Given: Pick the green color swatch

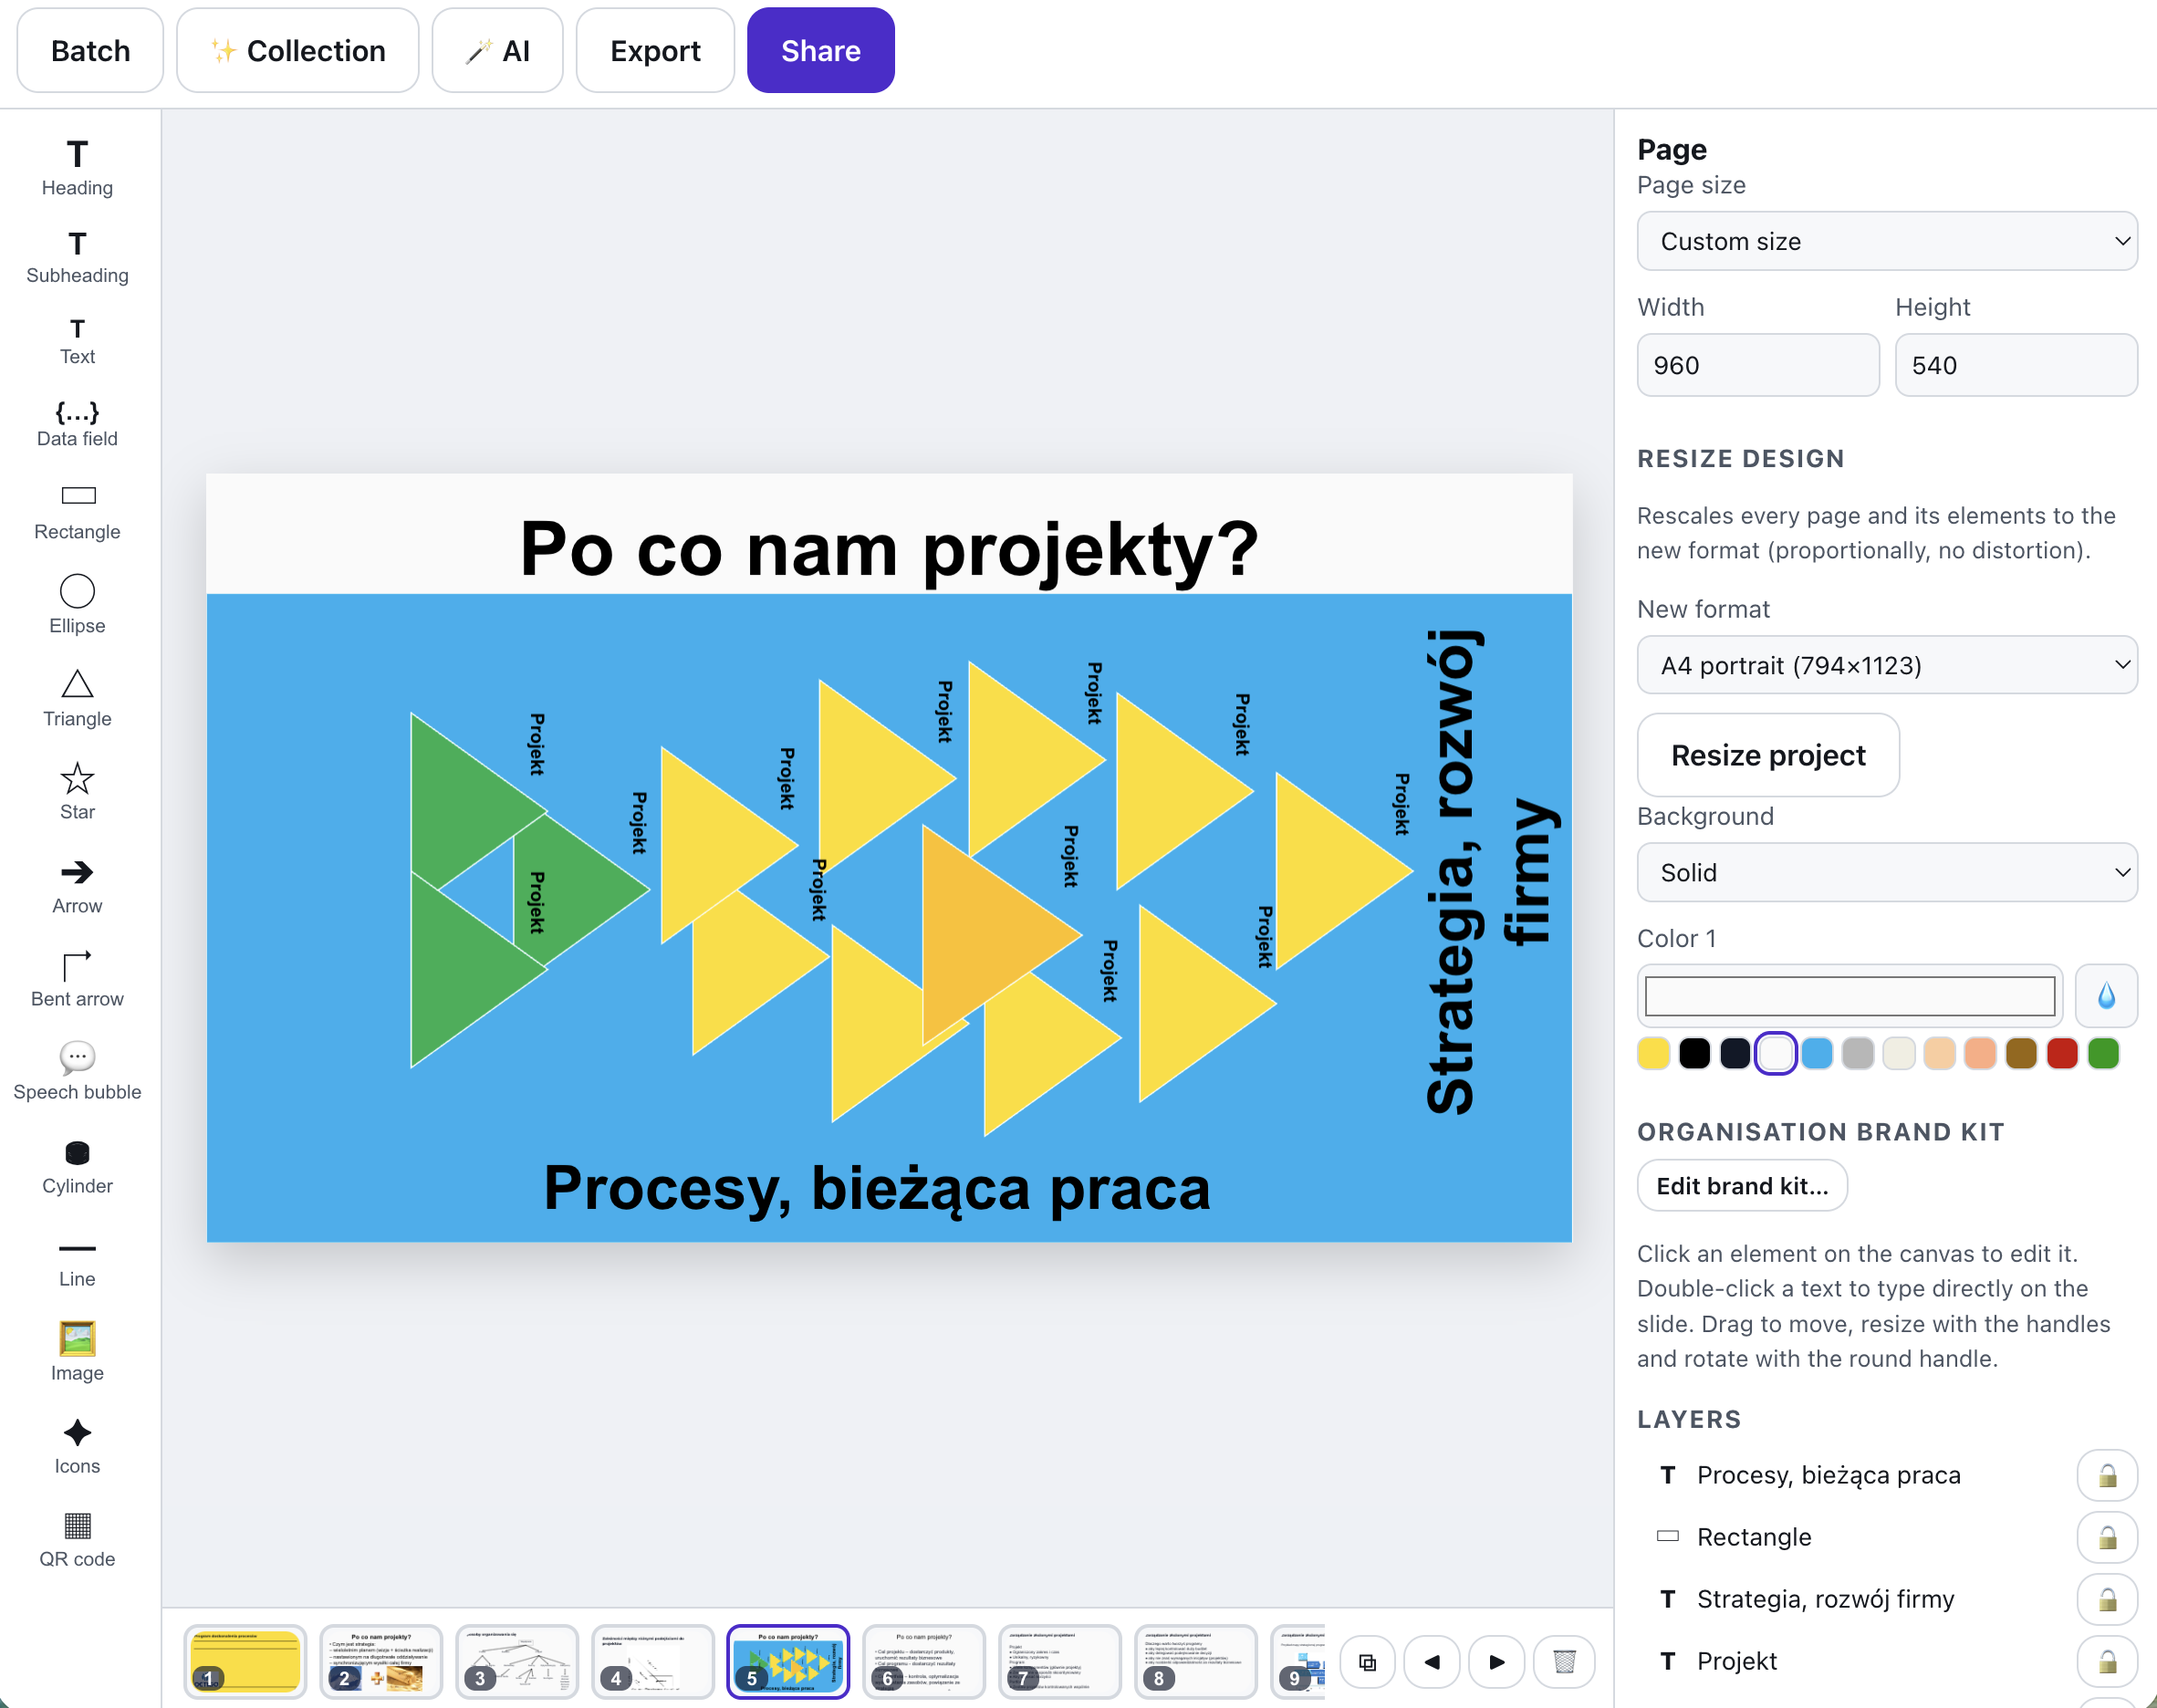Looking at the screenshot, I should point(2103,1053).
